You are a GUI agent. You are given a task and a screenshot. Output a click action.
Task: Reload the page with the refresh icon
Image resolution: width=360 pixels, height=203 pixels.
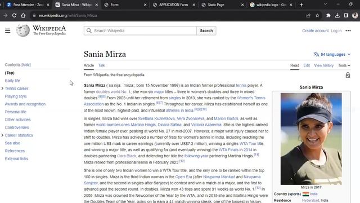click(14, 15)
